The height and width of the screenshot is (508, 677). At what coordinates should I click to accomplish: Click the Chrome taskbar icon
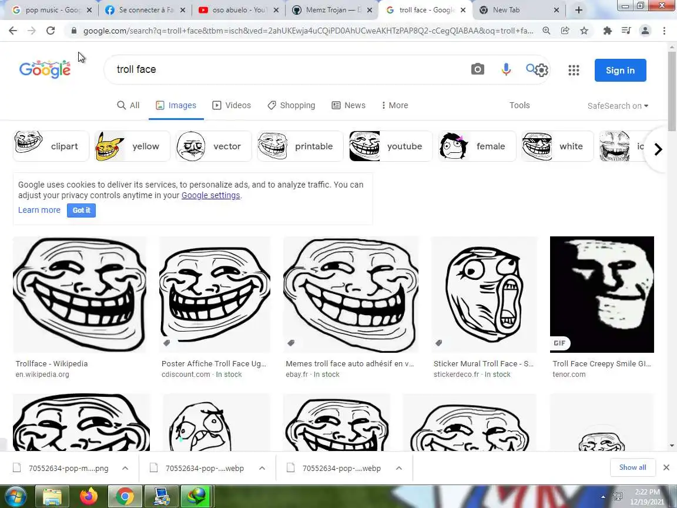click(x=125, y=496)
